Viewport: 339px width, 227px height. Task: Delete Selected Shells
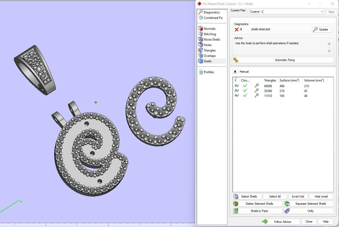coord(257,204)
